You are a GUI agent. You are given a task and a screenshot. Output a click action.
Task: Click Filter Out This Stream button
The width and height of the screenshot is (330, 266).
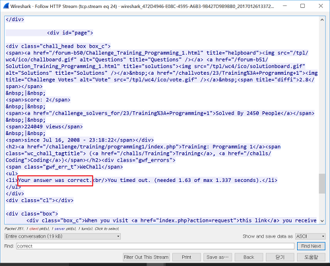(x=146, y=257)
